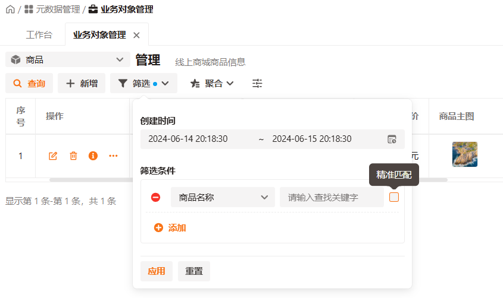Open the date picker calendar icon

click(x=392, y=139)
